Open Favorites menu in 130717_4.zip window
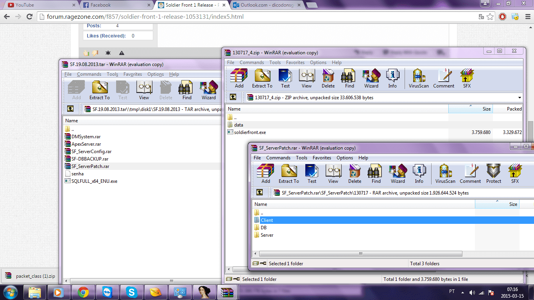534x300 pixels. [295, 62]
